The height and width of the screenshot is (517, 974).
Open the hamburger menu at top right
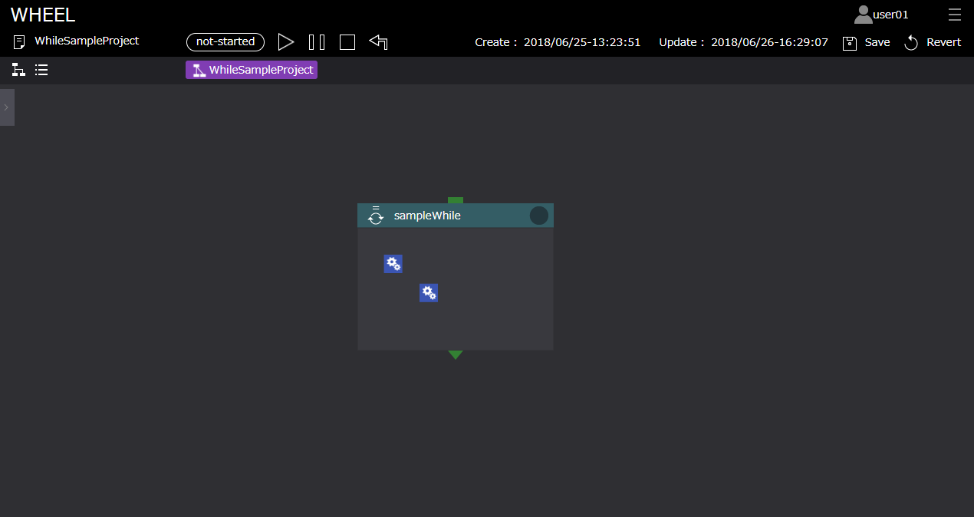point(954,15)
